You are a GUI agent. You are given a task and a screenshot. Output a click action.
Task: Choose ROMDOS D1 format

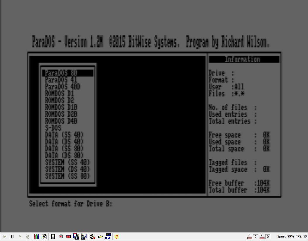[59, 94]
